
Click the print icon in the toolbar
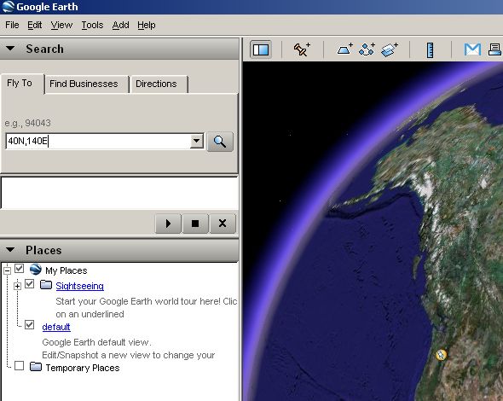[495, 49]
